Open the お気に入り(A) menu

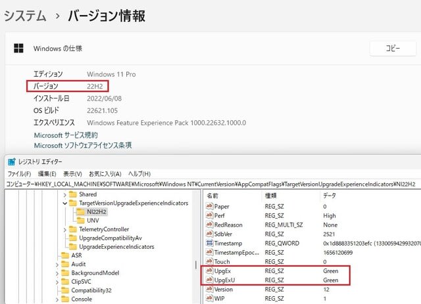pyautogui.click(x=105, y=174)
